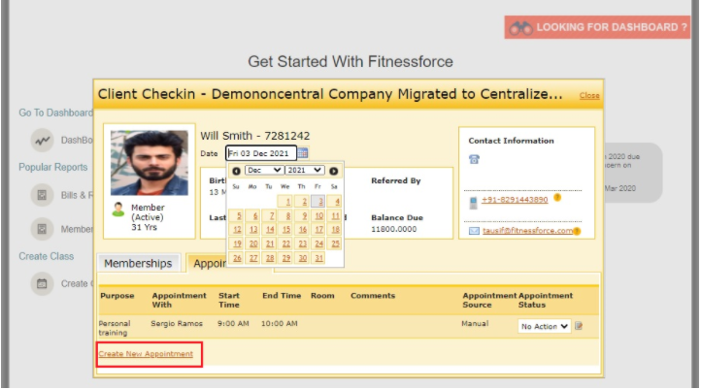Select December 15 in calendar
The width and height of the screenshot is (701, 389).
[286, 229]
